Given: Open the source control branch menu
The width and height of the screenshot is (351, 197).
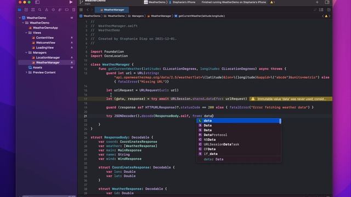Looking at the screenshot, I should click(x=81, y=2).
